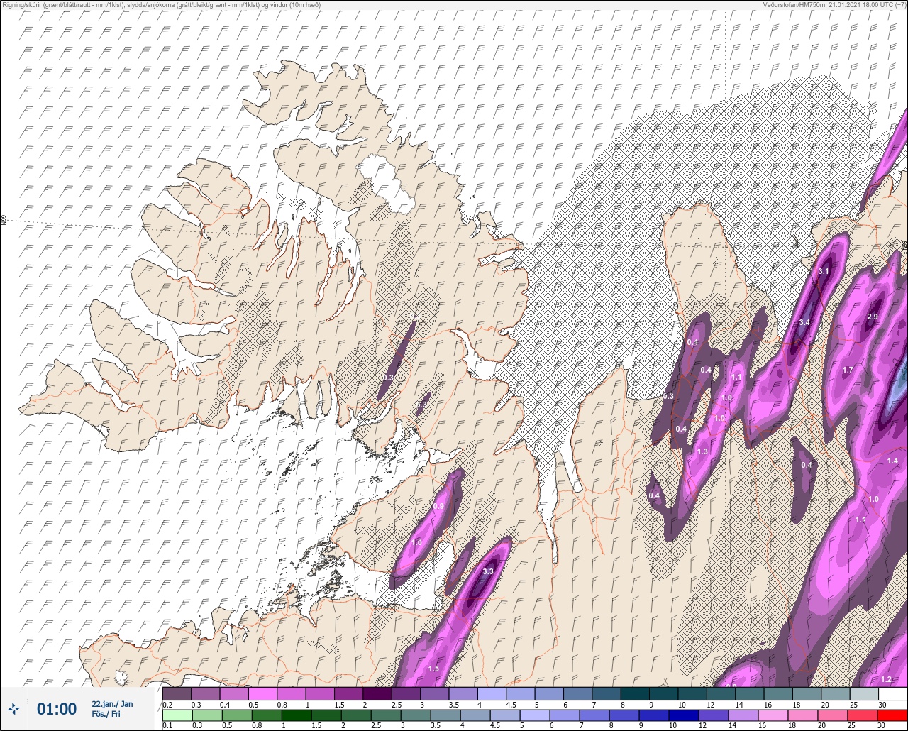Click the '22.jan./ Jan' date label
The image size is (908, 731).
pos(112,703)
